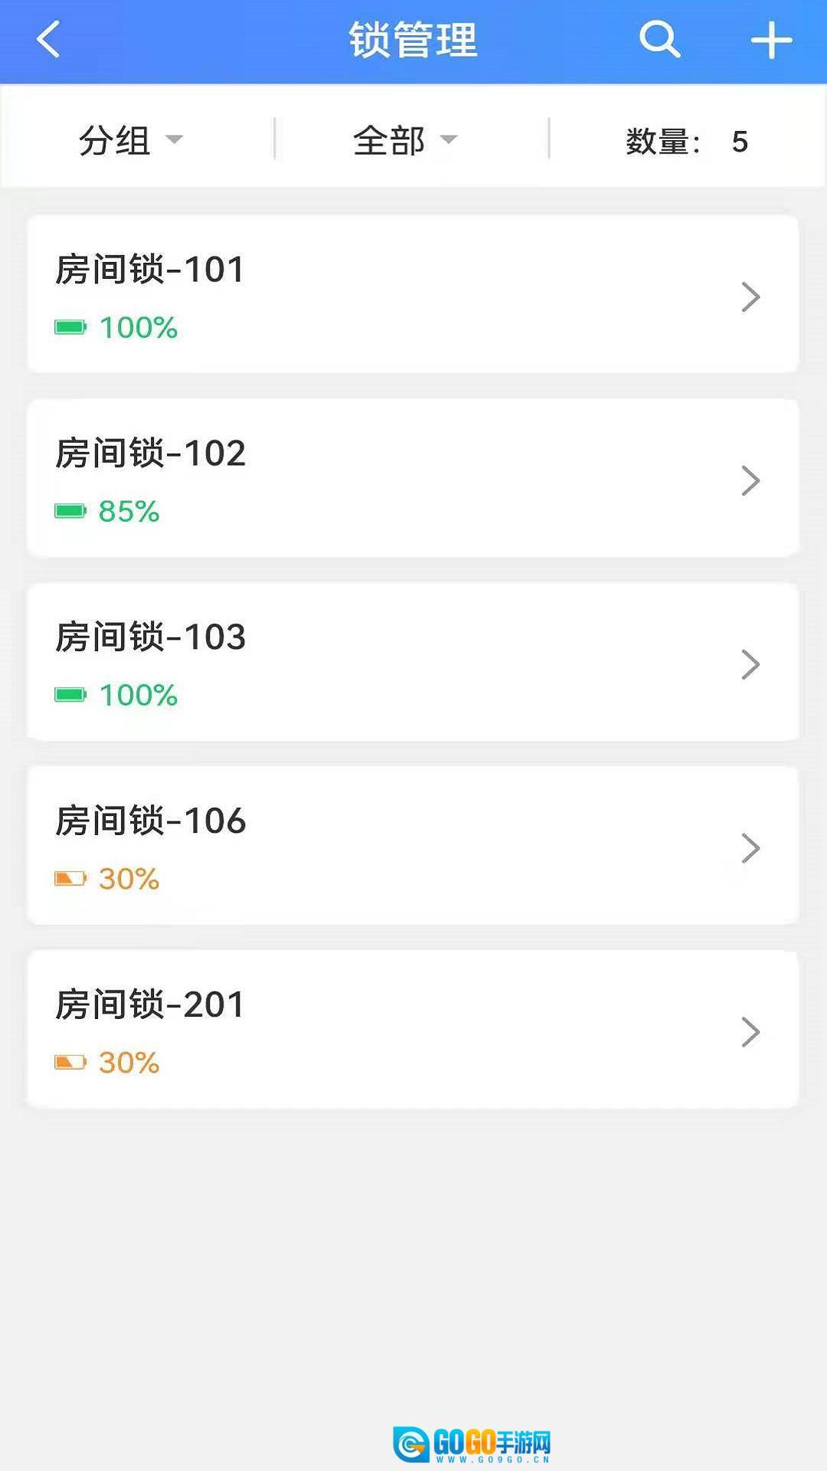
Task: Tap low battery icon for 房间锁-106
Action: (x=70, y=879)
